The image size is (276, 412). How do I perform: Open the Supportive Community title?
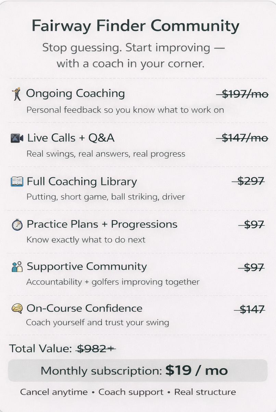click(87, 266)
